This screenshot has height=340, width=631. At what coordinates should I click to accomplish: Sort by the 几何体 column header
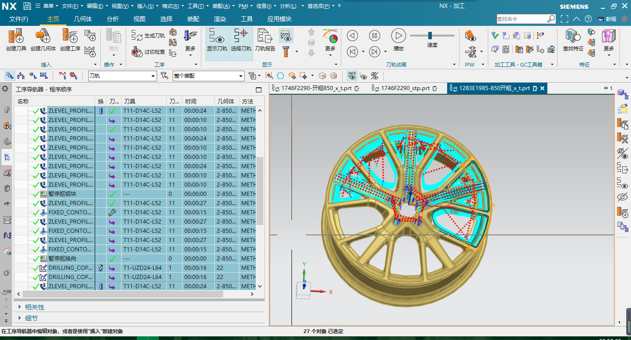pyautogui.click(x=227, y=101)
